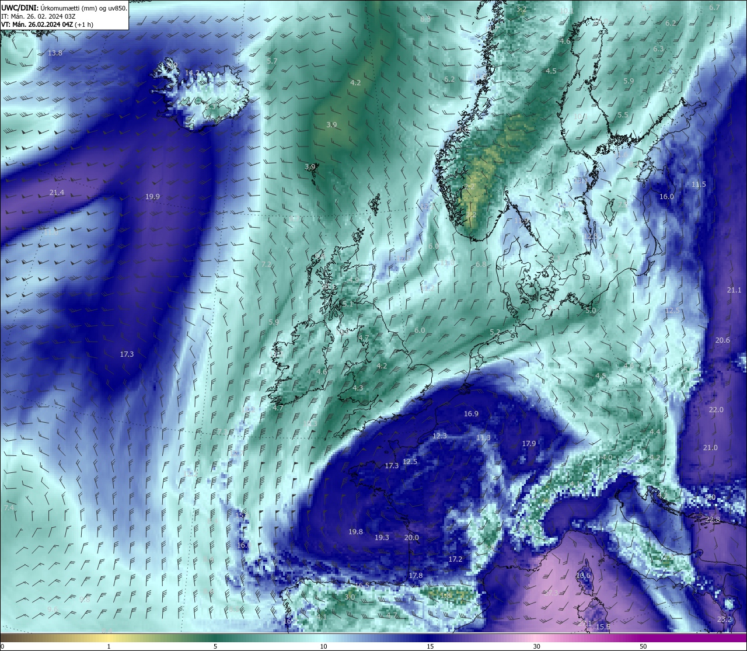Click the 6.8 value in the North Sea
The image size is (747, 651).
pyautogui.click(x=481, y=264)
